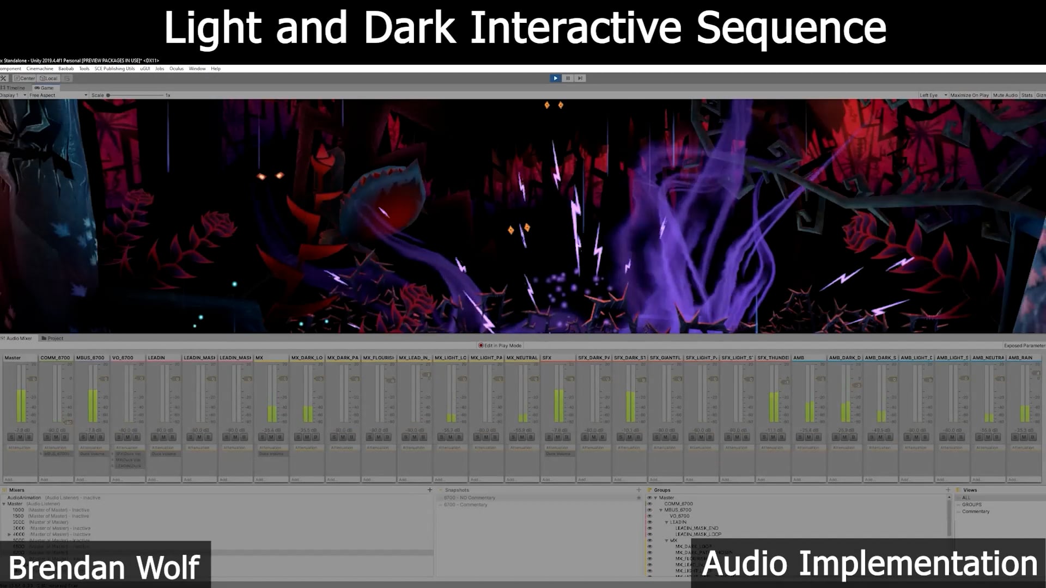
Task: Open the Exposed Parameters dropdown
Action: pos(1024,346)
